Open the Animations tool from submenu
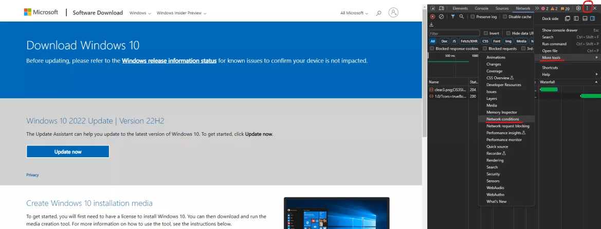The width and height of the screenshot is (601, 229). [x=506, y=57]
